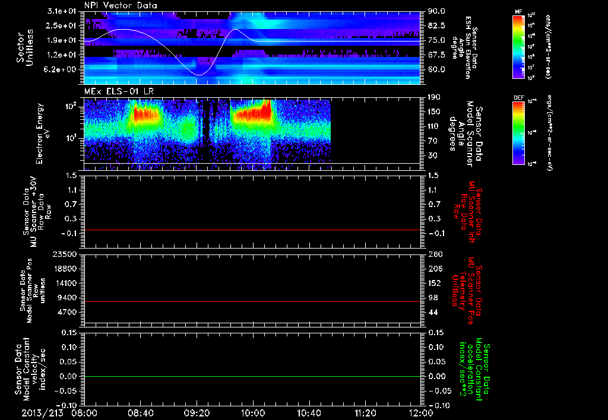Image resolution: width=608 pixels, height=420 pixels.
Task: Click the 150 scanner angle tick label
Action: click(x=435, y=112)
